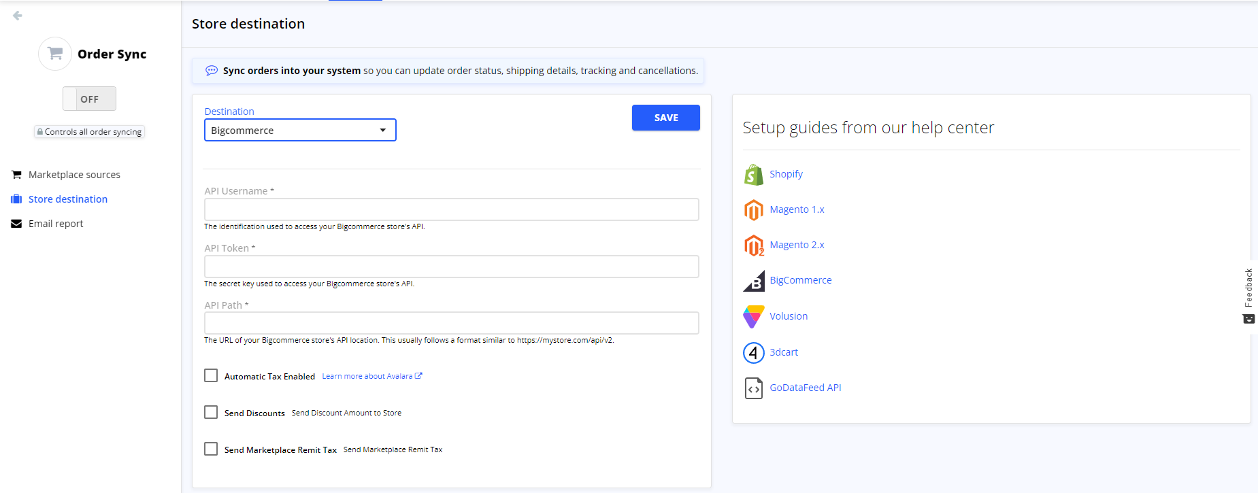Click the GoDataFeed API code file icon

(x=753, y=388)
